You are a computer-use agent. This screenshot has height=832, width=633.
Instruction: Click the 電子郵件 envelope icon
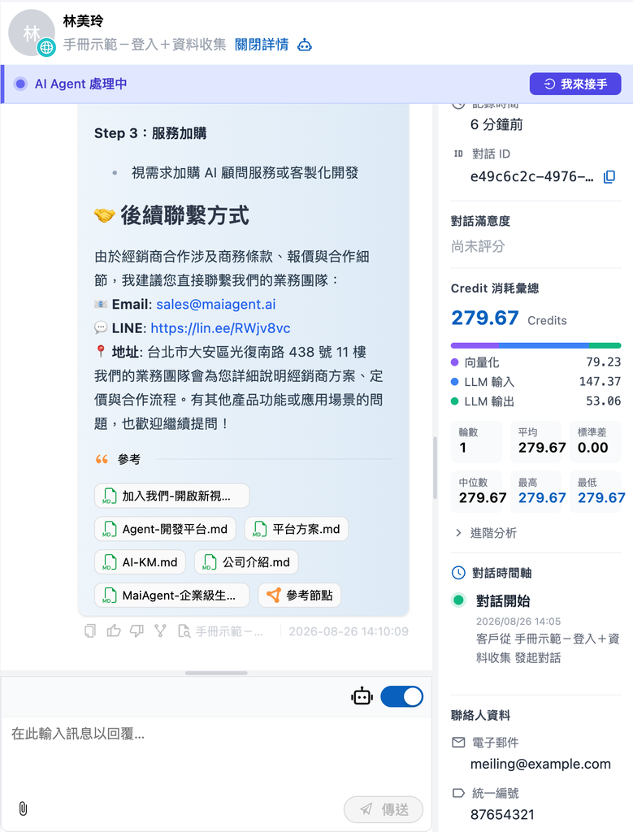point(458,743)
